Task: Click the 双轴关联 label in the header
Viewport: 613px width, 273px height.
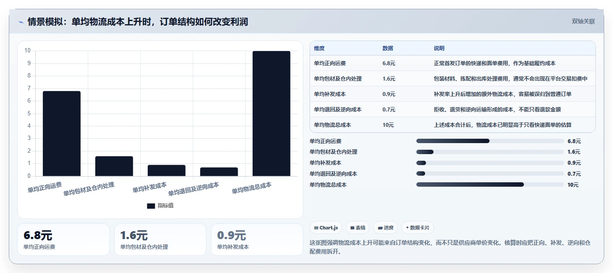Action: (x=583, y=22)
